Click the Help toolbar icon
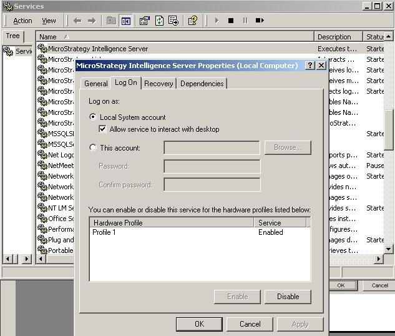The image size is (395, 336). point(193,21)
